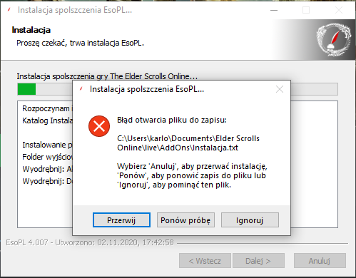The image size is (356, 278).
Task: Click the EsoPL dragon quill logo
Action: click(333, 39)
